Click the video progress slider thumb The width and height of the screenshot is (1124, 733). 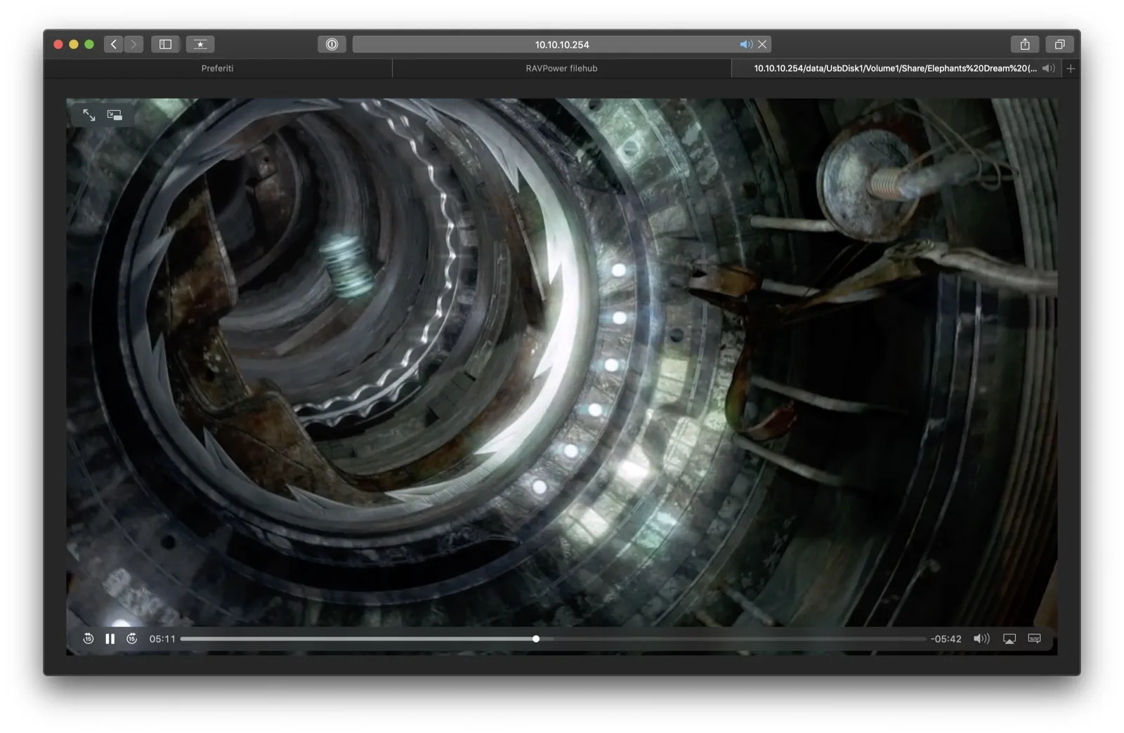[536, 639]
